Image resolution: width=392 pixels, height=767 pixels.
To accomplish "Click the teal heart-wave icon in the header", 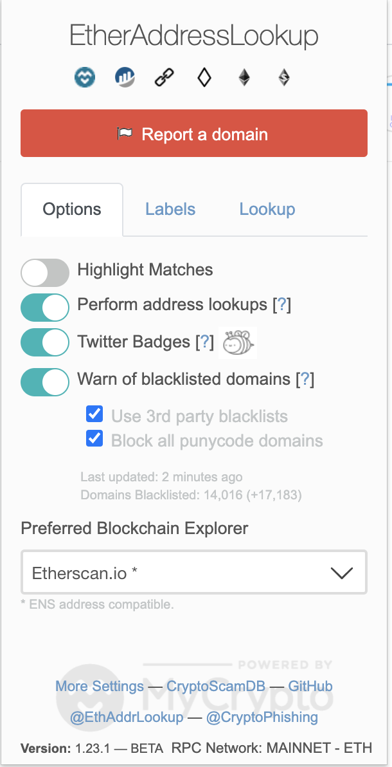I will (85, 77).
